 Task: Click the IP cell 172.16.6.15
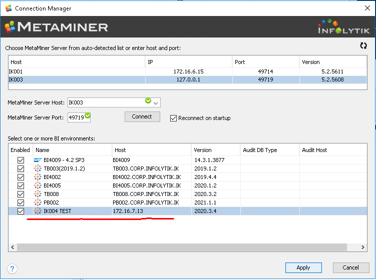188,71
